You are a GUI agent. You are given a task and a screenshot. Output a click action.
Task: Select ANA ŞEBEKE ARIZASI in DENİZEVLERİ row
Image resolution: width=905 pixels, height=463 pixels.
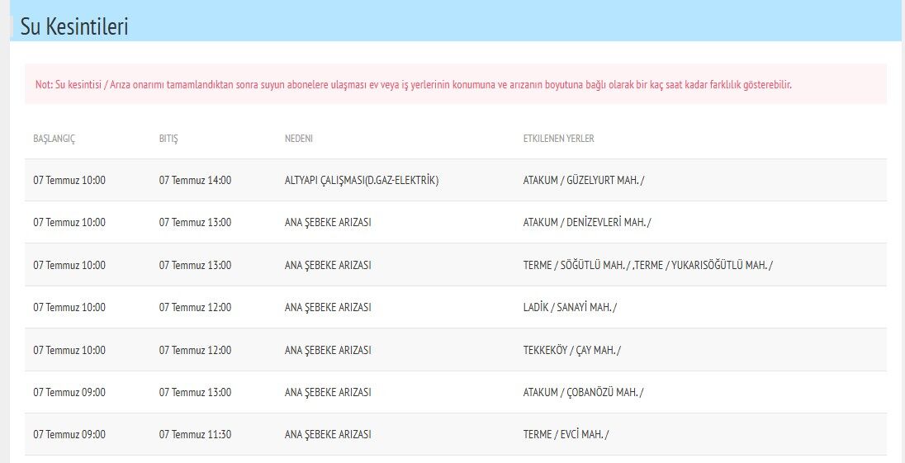tap(328, 223)
